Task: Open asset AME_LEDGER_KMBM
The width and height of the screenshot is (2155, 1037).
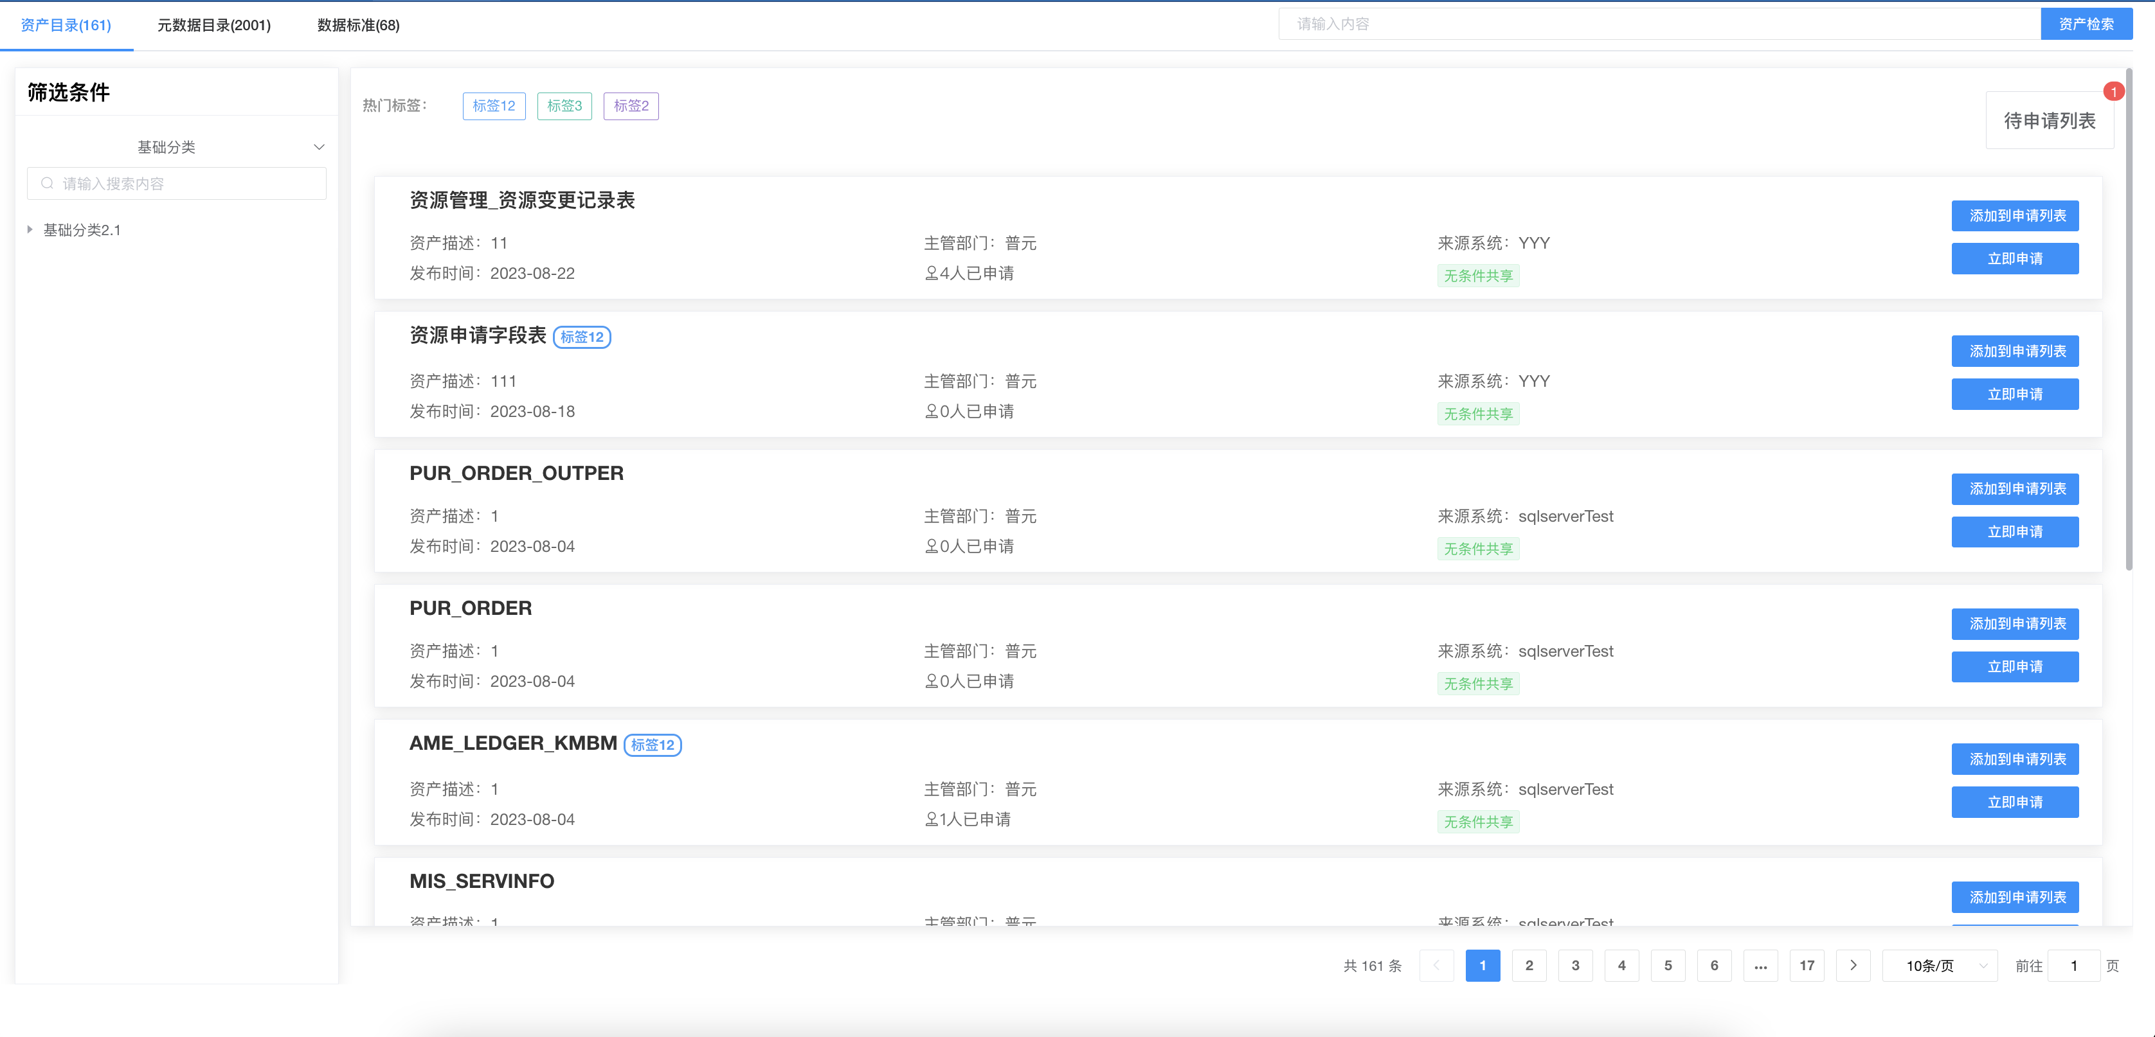Action: pos(513,743)
